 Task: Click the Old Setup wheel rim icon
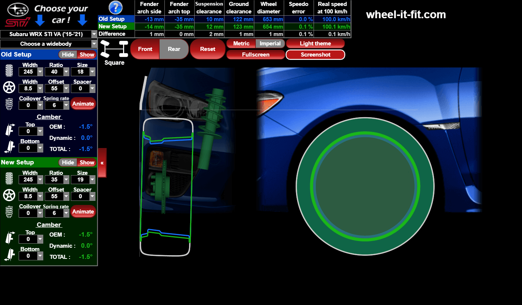click(9, 87)
